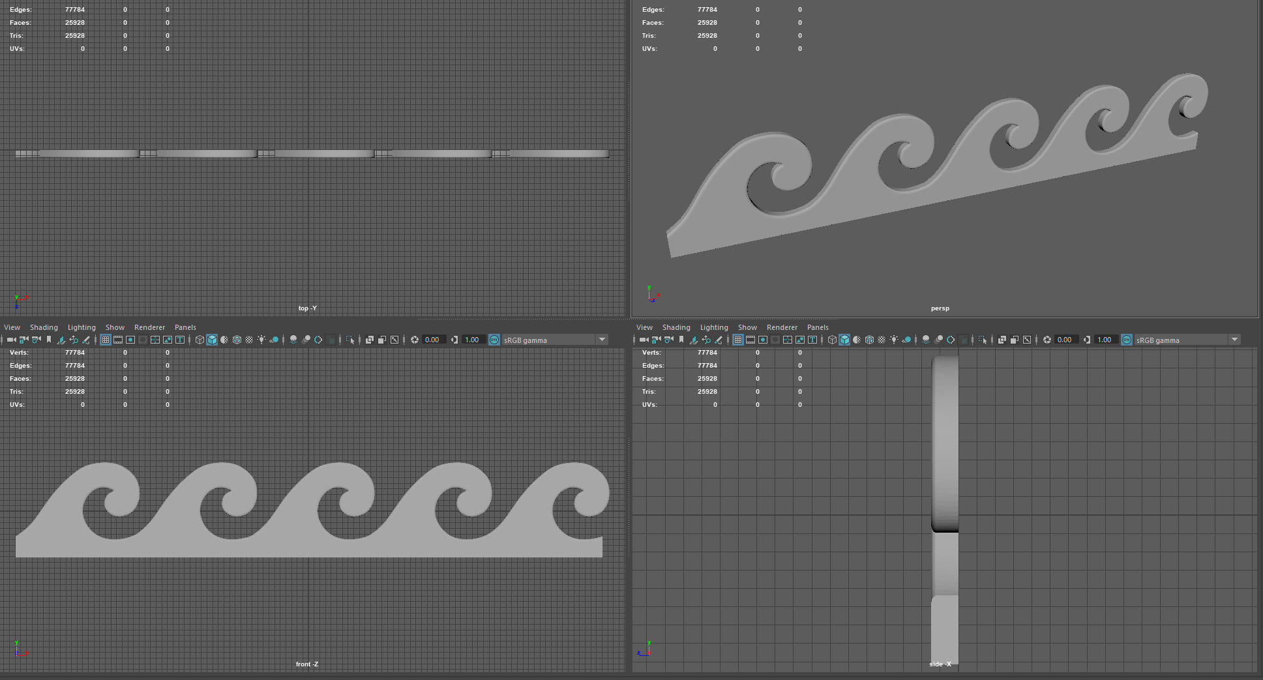This screenshot has height=680, width=1263.
Task: Click gamma value 1.00 field in front panel
Action: [473, 340]
